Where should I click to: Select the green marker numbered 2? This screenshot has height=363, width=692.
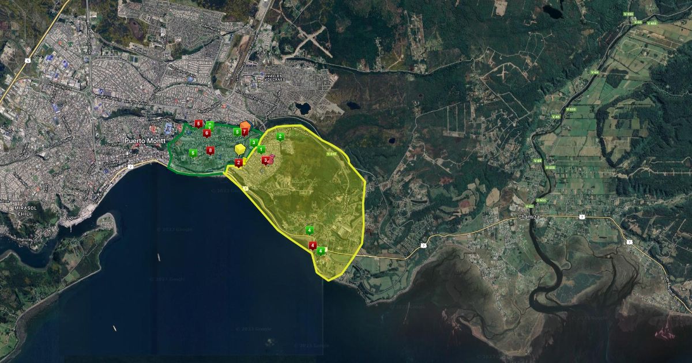coord(280,137)
